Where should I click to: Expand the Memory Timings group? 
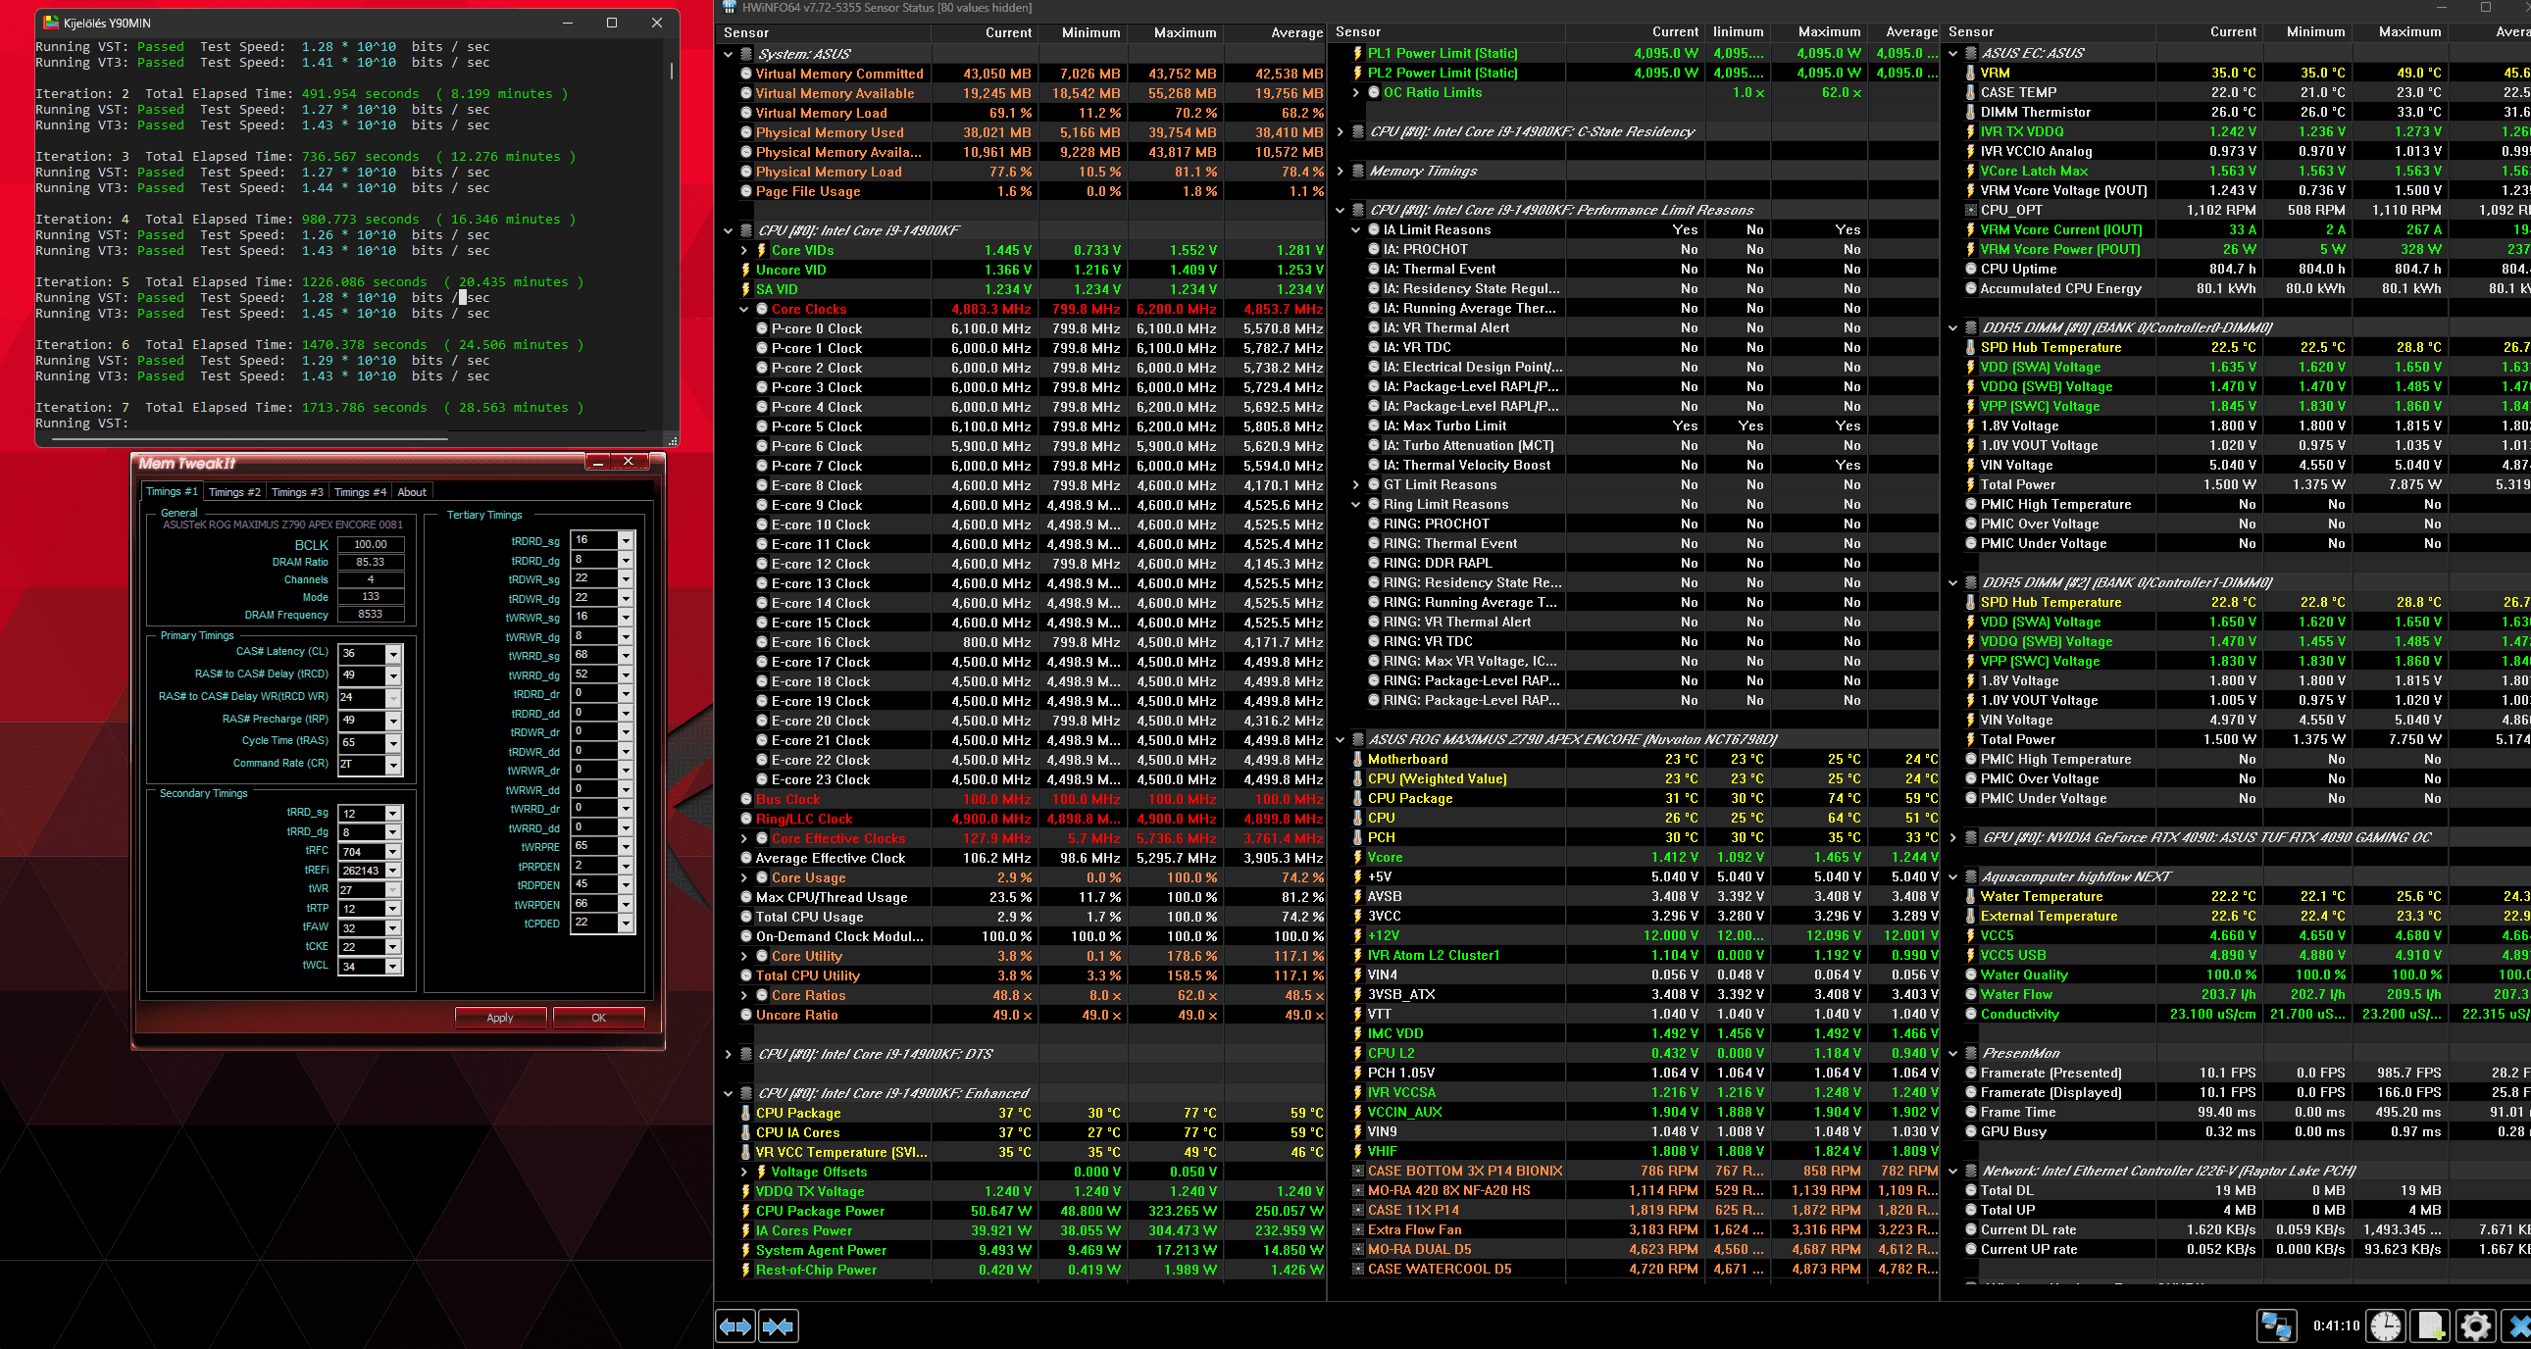click(x=1341, y=171)
